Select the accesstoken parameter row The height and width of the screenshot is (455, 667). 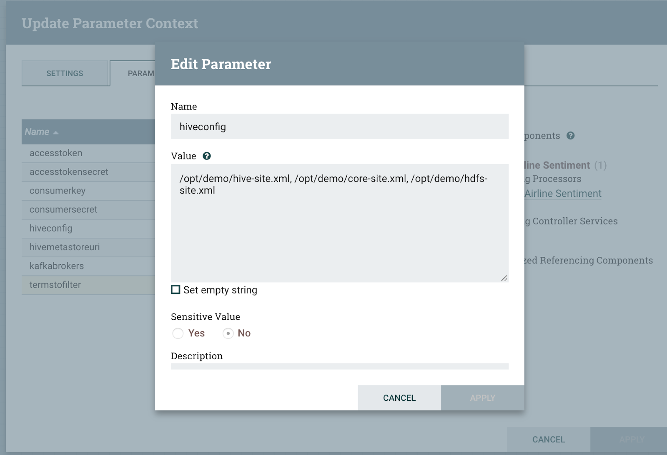[56, 153]
